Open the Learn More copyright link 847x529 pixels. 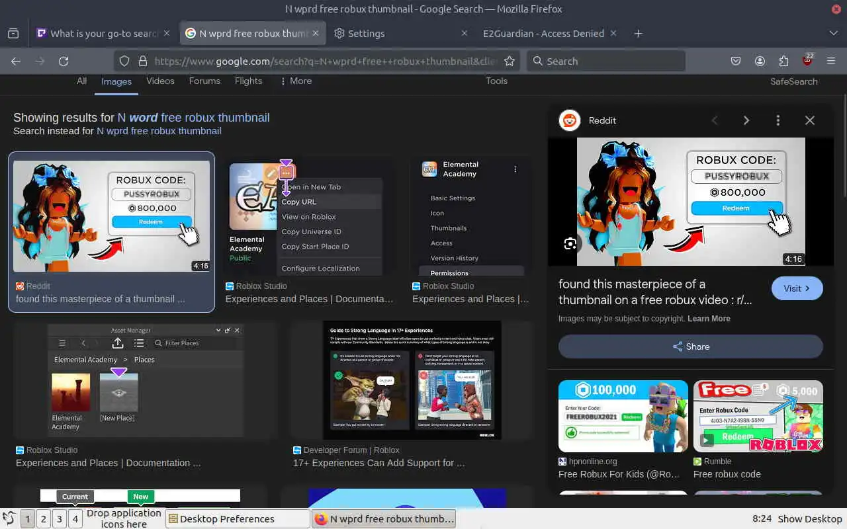coord(709,319)
